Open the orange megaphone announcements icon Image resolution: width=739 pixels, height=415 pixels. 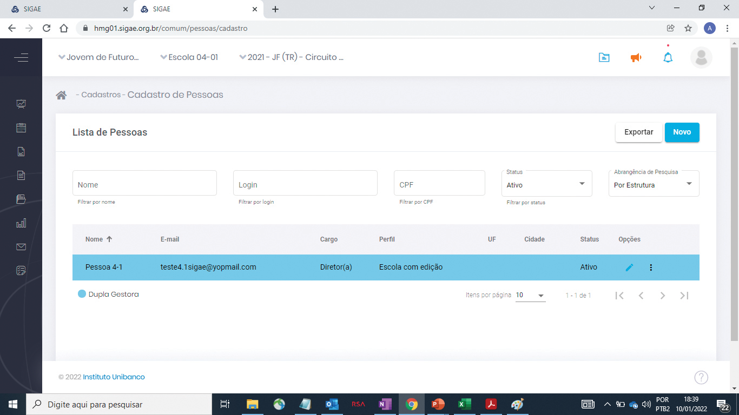[636, 57]
